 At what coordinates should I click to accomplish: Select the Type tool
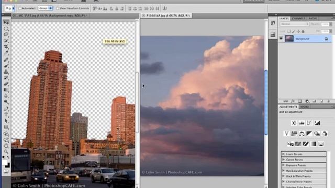pyautogui.click(x=6, y=115)
